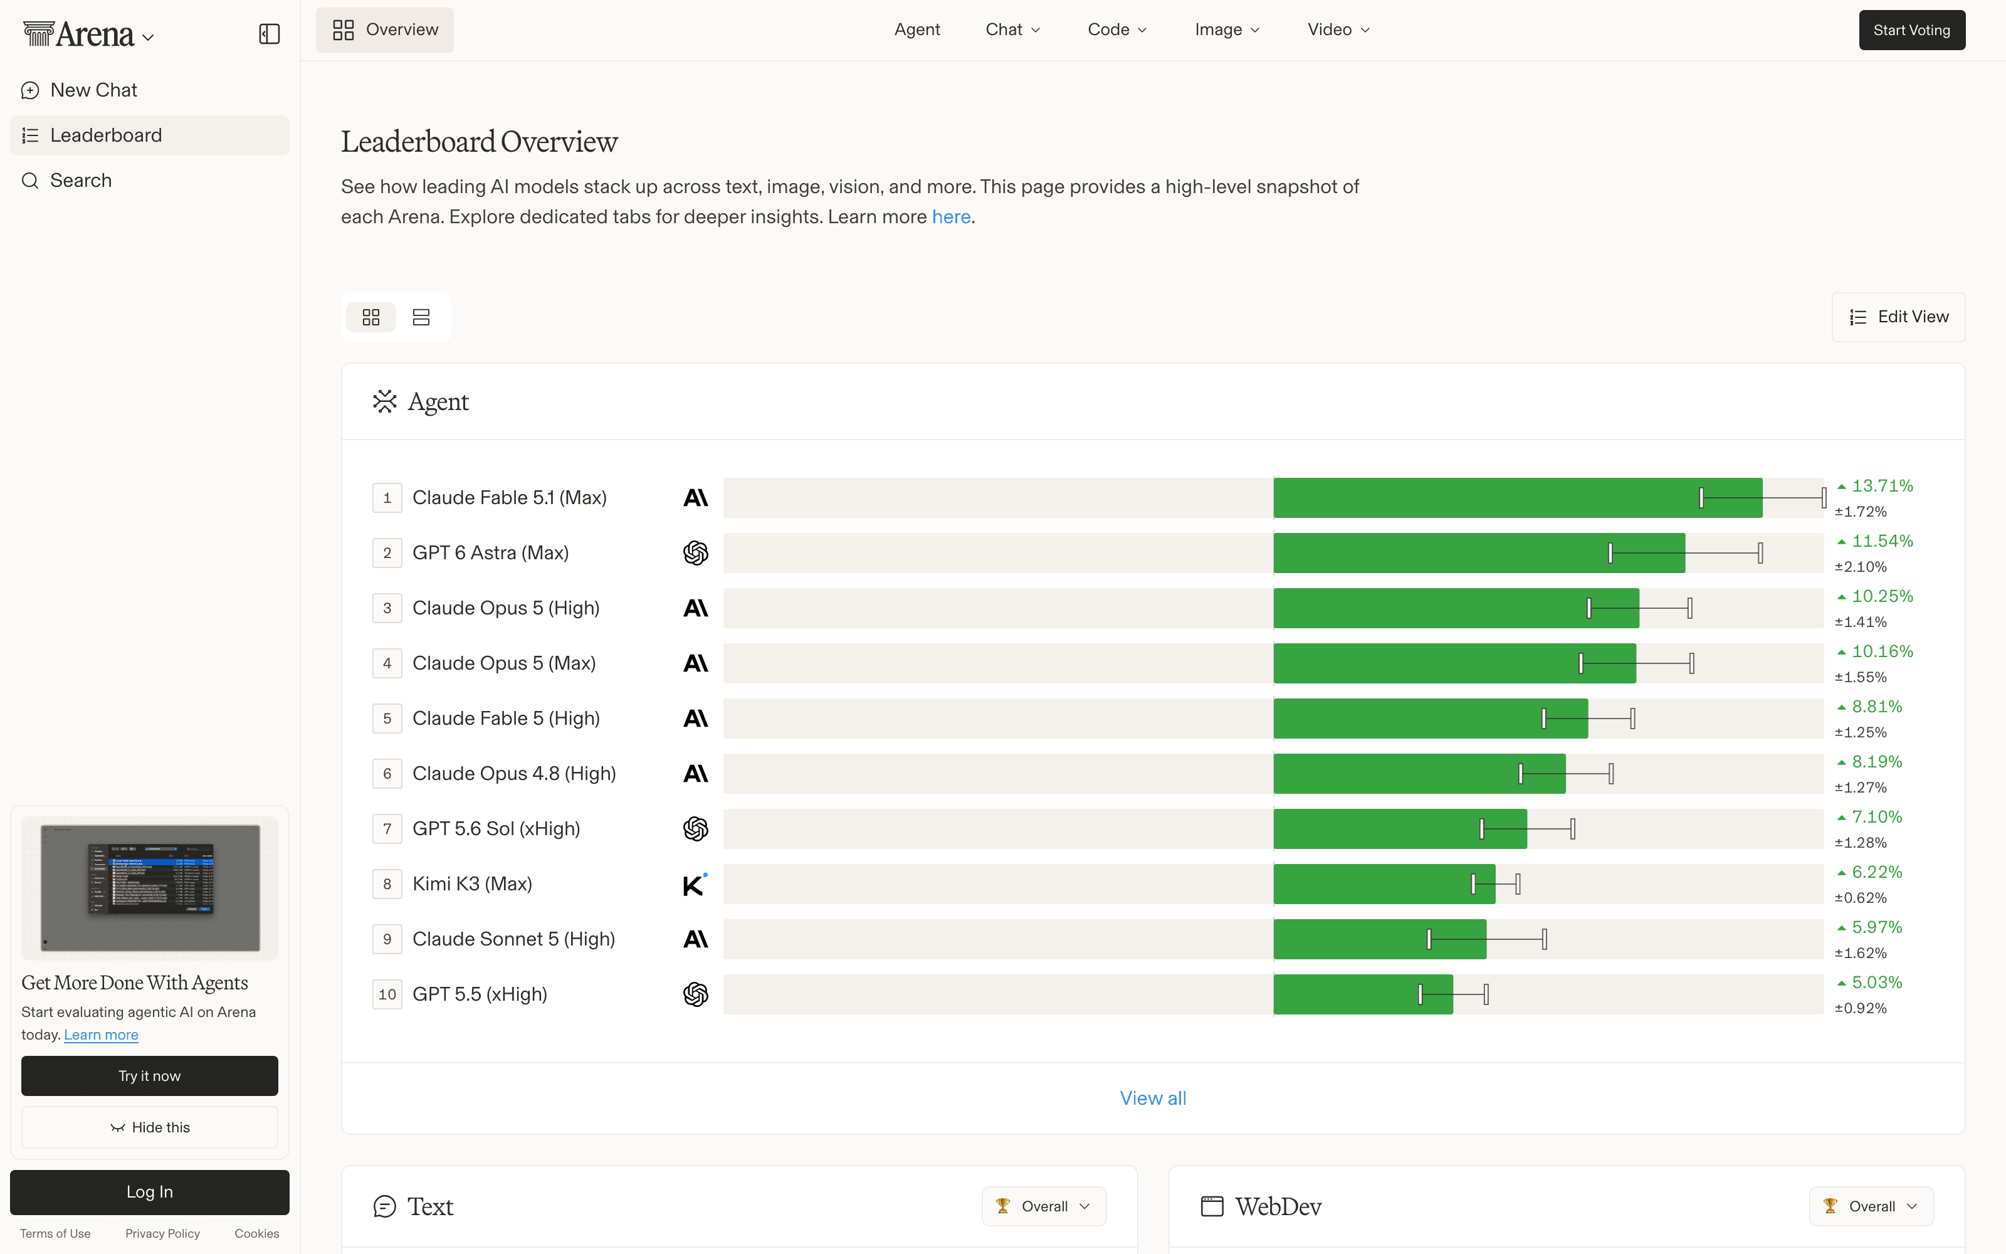
Task: Click Kimi logo beside Kimi K3 (Max)
Action: coord(695,884)
